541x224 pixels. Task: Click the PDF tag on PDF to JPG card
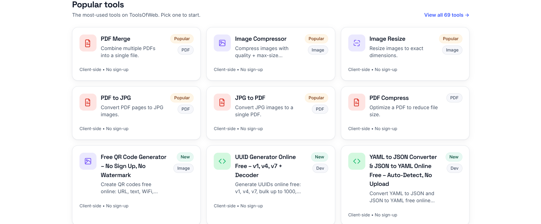pyautogui.click(x=186, y=109)
